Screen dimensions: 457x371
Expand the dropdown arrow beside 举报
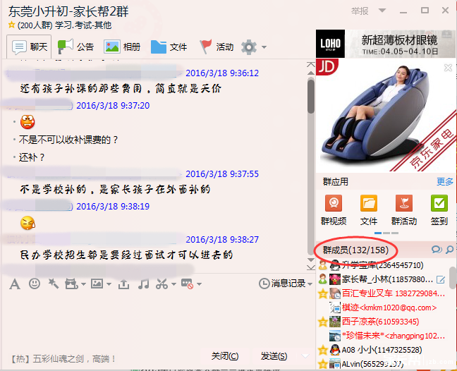point(382,11)
